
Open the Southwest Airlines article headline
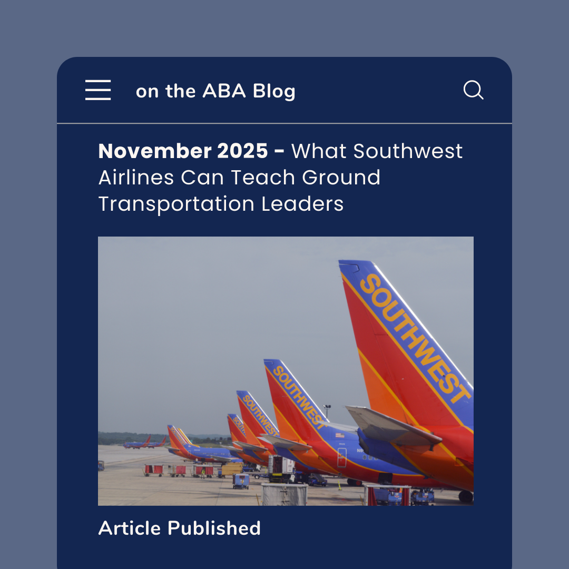(280, 177)
